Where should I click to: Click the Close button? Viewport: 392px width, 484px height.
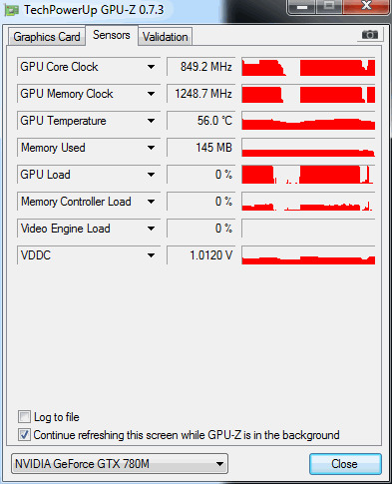(x=345, y=464)
